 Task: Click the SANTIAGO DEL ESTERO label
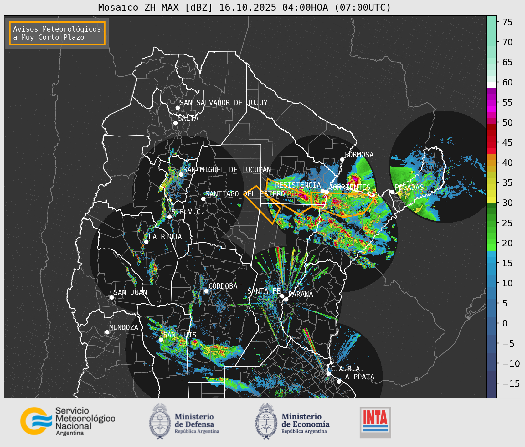[245, 194]
